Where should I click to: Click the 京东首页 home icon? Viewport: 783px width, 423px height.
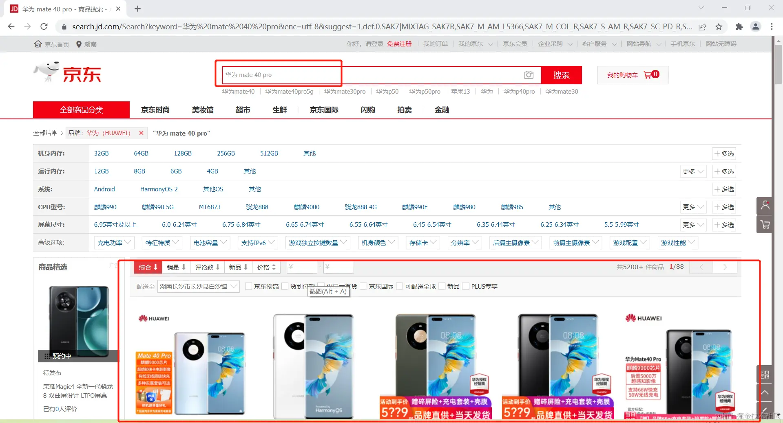pos(38,44)
